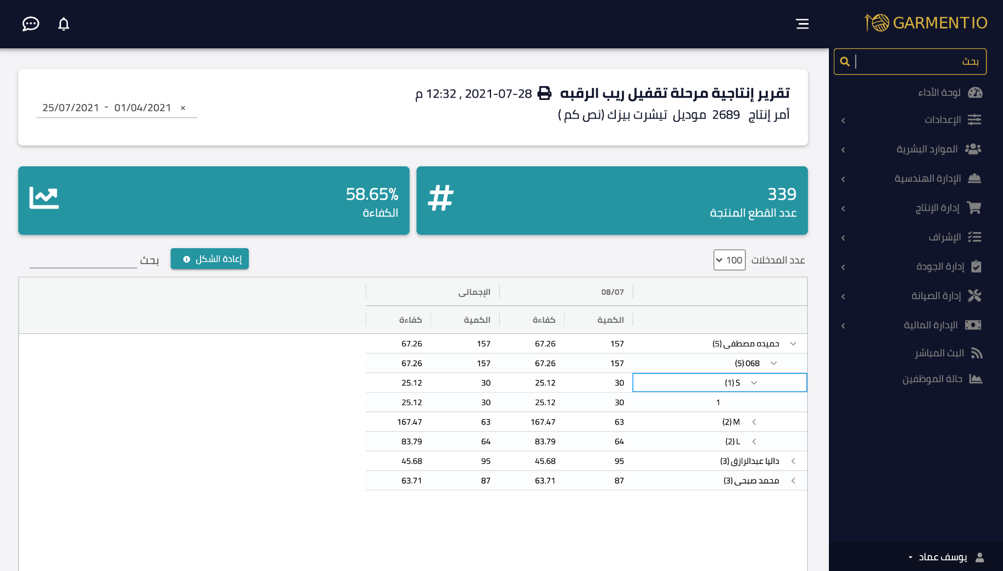Click the table search field next to بحث
The image size is (1003, 571).
click(x=83, y=260)
